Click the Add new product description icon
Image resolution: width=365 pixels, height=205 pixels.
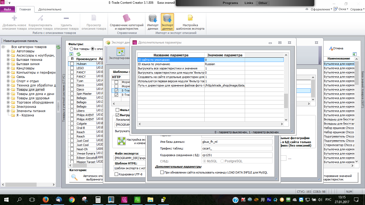tap(14, 18)
